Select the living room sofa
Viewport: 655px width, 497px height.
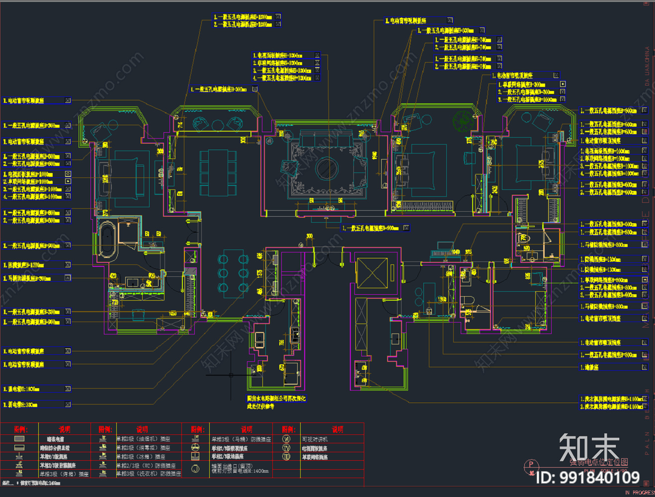point(327,138)
